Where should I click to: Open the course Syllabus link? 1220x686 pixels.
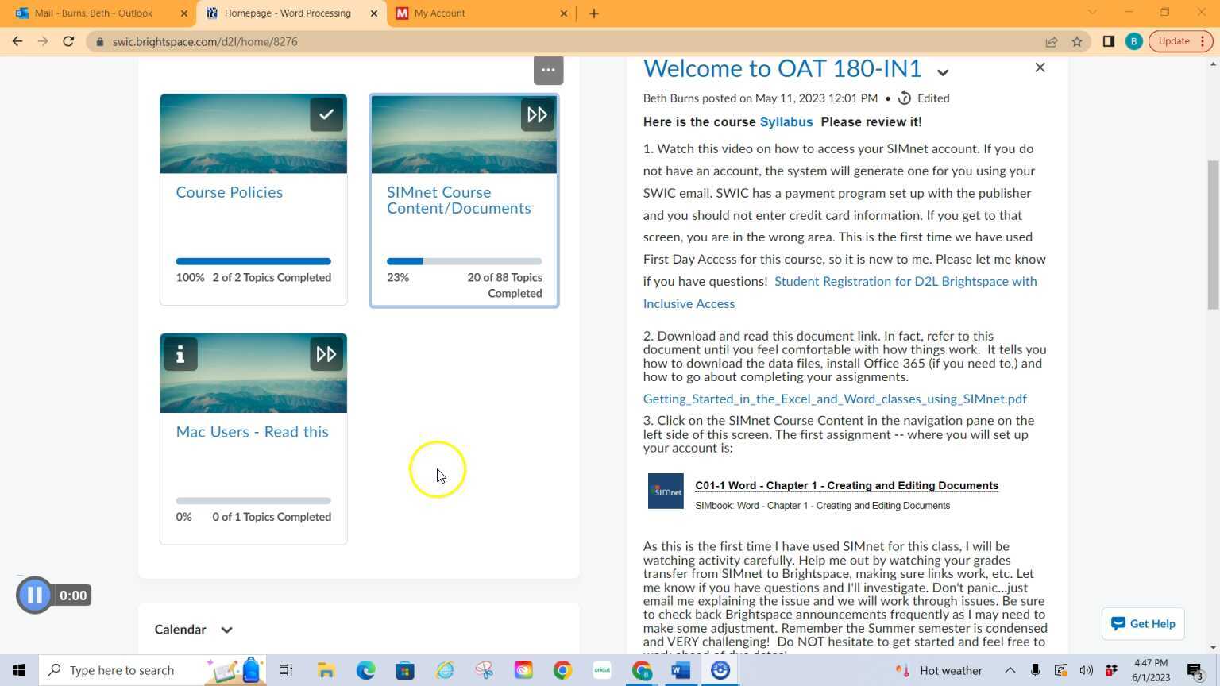pyautogui.click(x=785, y=121)
